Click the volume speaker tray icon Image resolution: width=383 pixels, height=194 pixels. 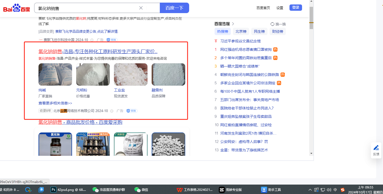coord(329,190)
